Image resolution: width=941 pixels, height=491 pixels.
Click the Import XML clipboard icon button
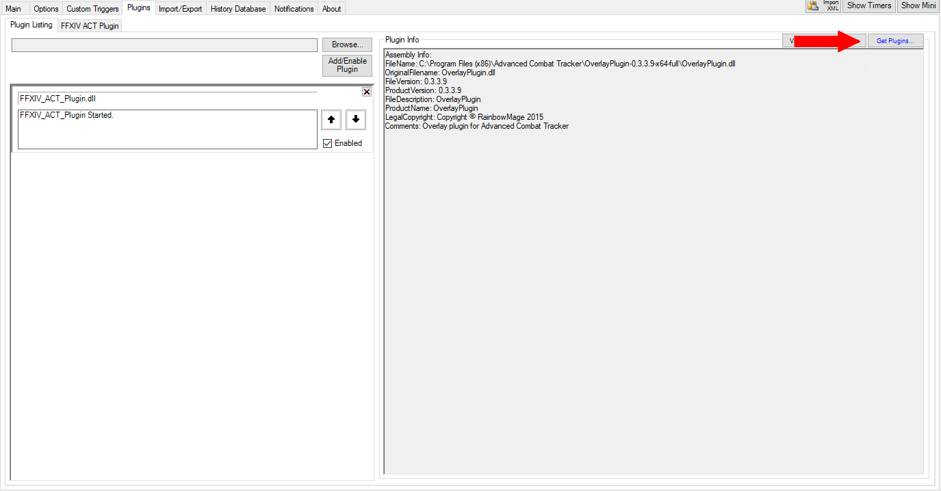[822, 6]
